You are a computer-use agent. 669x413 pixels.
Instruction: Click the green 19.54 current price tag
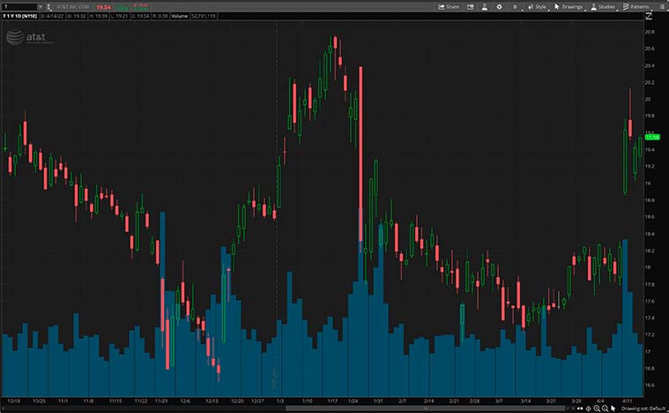[652, 137]
